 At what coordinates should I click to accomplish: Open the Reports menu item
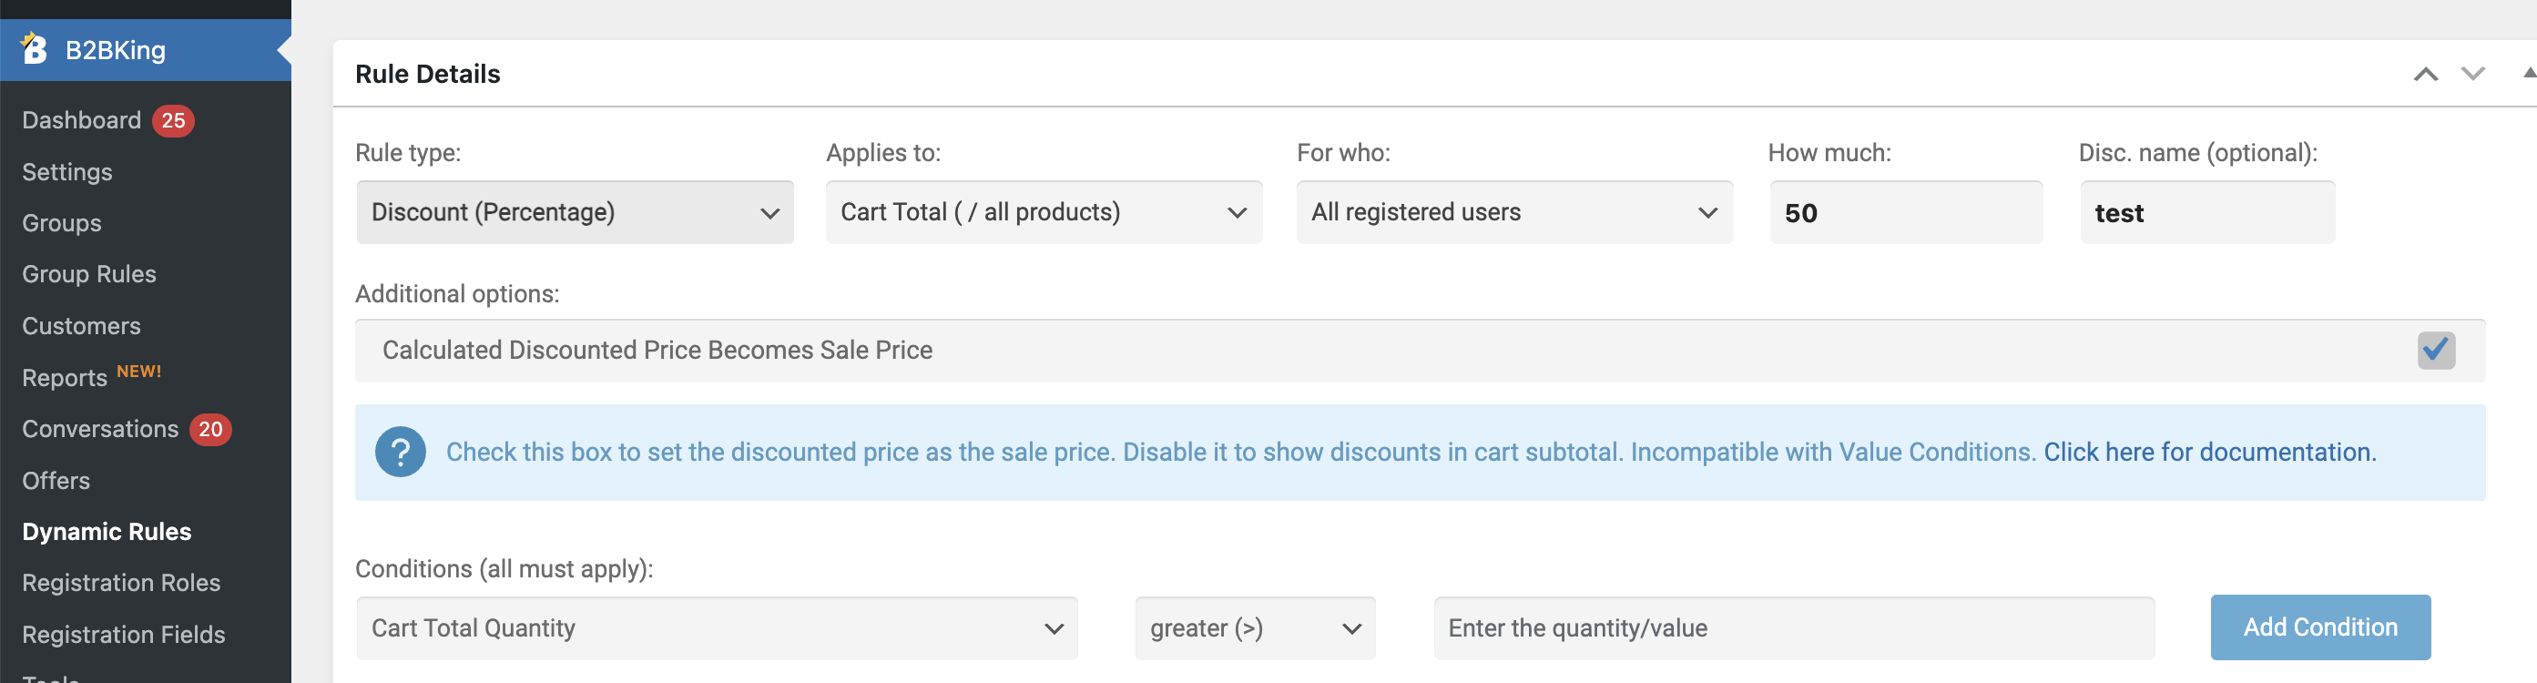[x=65, y=378]
